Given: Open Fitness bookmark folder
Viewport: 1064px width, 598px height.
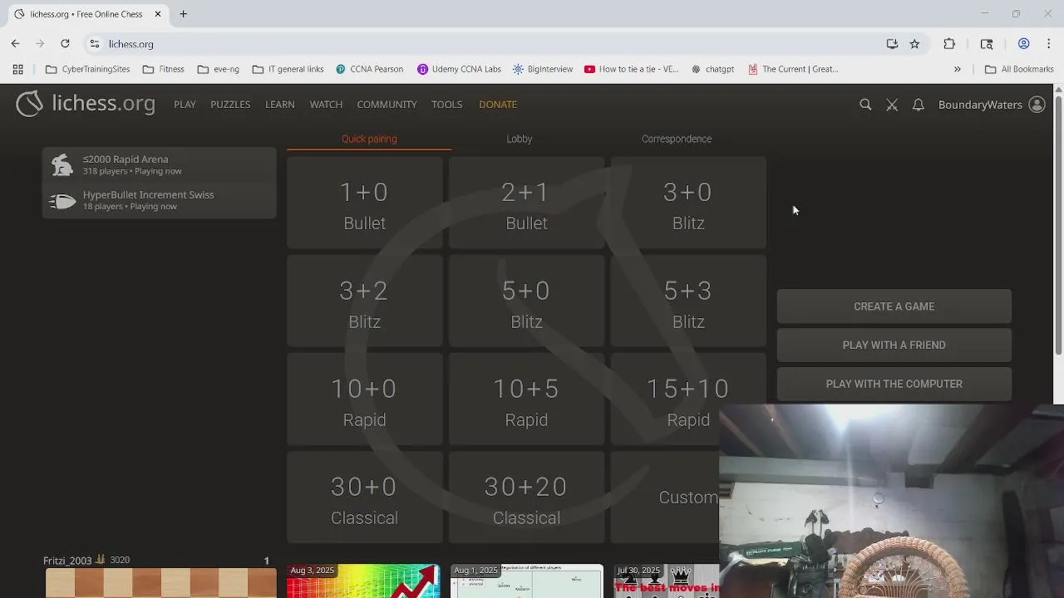Looking at the screenshot, I should coord(163,69).
